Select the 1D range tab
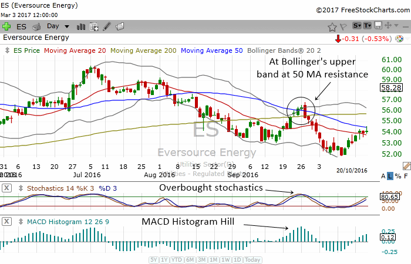 pos(237,260)
